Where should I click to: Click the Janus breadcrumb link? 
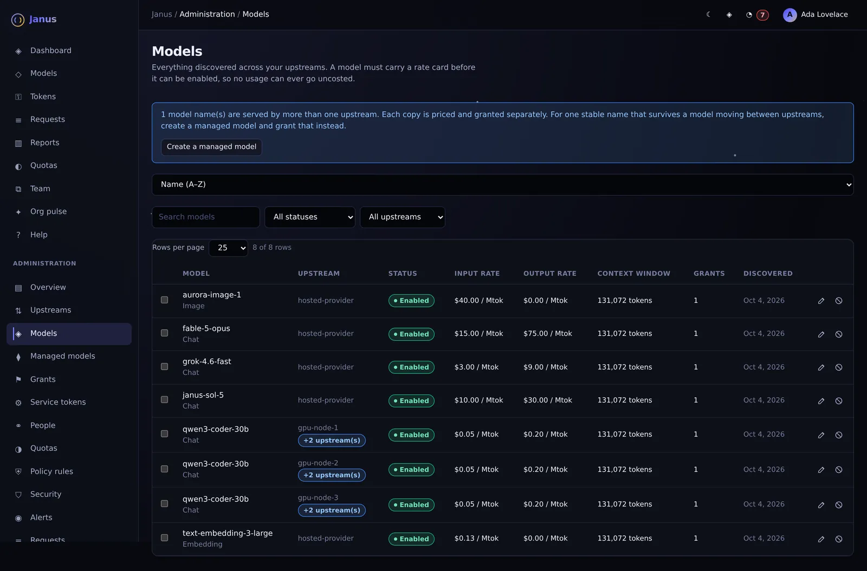(161, 15)
